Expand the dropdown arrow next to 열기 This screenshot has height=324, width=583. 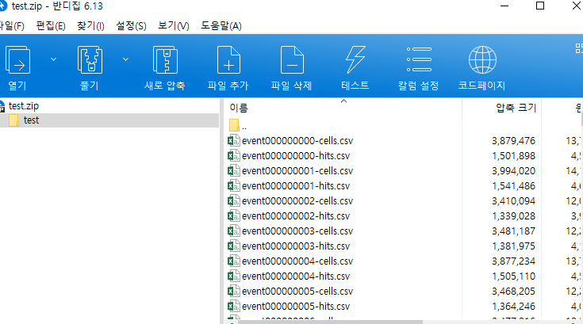coord(54,59)
